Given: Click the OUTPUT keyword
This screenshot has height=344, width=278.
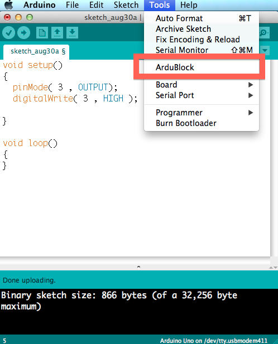Looking at the screenshot, I should point(93,88).
